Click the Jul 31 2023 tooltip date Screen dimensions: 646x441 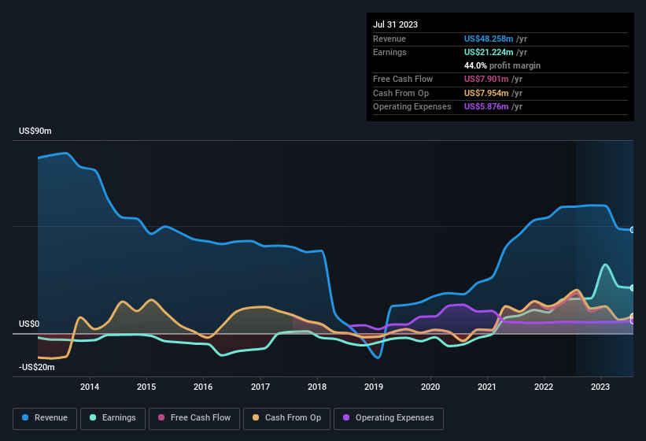[395, 24]
